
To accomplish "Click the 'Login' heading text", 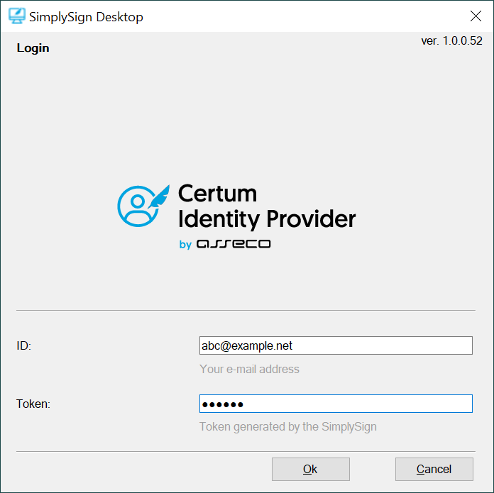I will [x=33, y=48].
